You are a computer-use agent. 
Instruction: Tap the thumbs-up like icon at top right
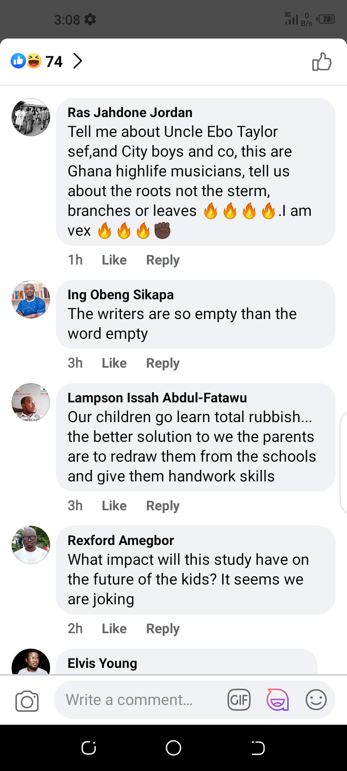click(x=322, y=62)
